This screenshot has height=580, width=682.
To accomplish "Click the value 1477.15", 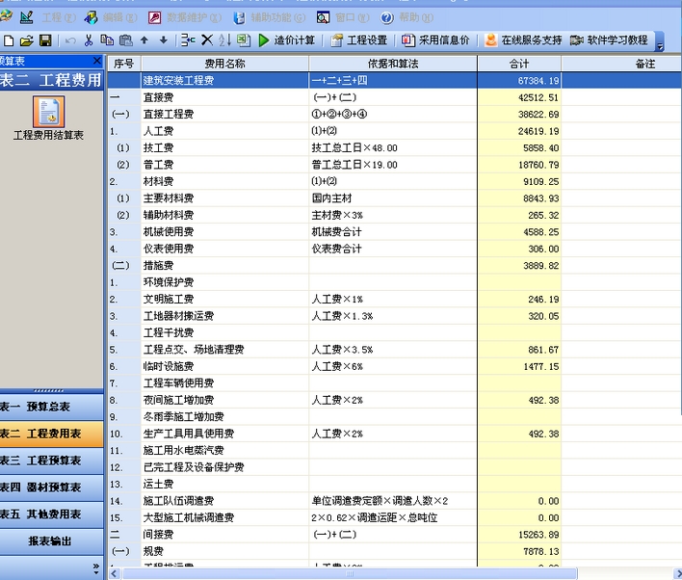I will tap(540, 367).
